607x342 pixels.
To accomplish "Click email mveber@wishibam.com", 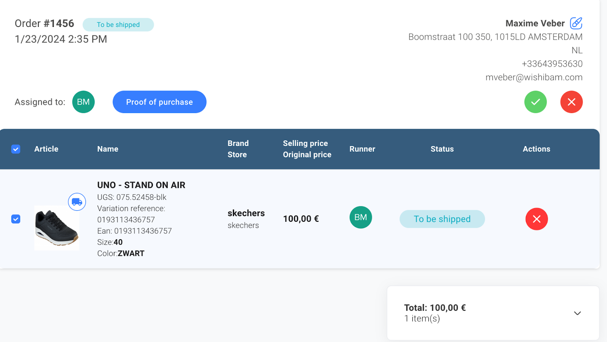I will (x=534, y=77).
